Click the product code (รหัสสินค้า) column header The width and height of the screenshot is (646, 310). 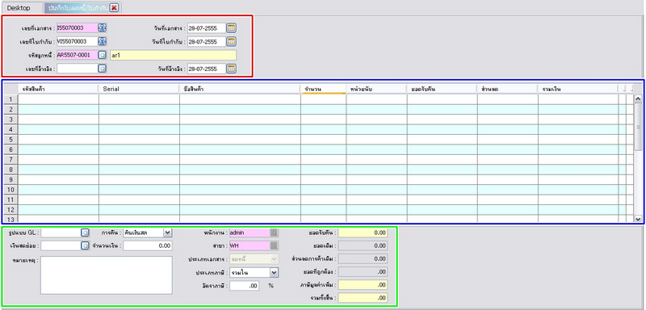[58, 89]
